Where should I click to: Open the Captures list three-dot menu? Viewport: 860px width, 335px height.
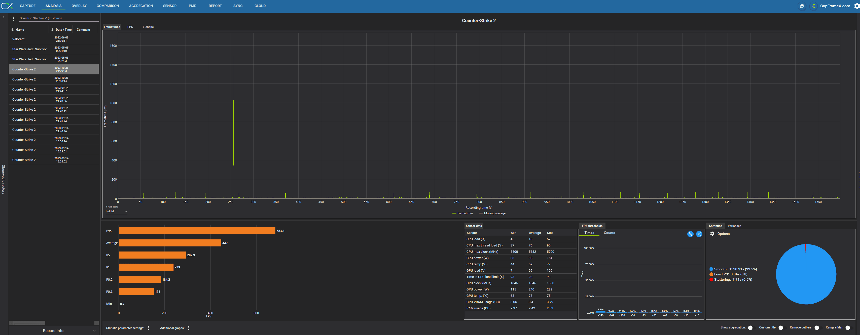point(13,18)
